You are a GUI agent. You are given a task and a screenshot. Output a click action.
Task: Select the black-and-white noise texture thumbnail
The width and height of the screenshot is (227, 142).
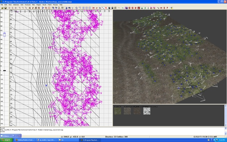(x=147, y=111)
